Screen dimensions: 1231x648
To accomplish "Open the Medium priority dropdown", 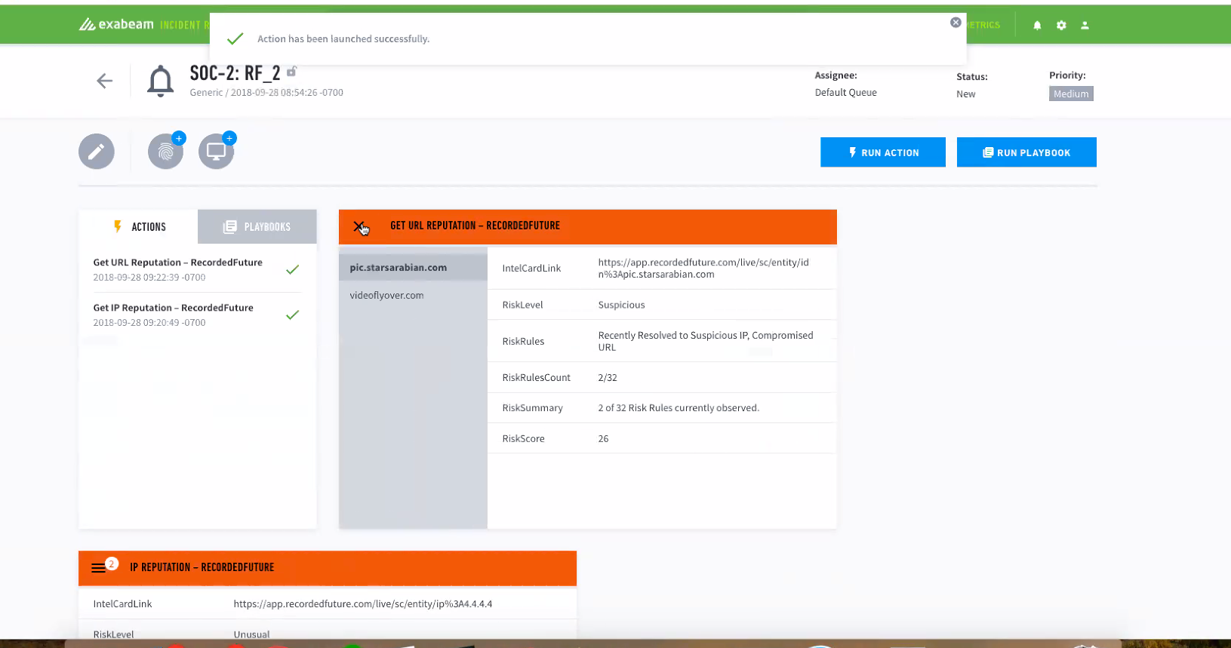I will click(x=1070, y=94).
